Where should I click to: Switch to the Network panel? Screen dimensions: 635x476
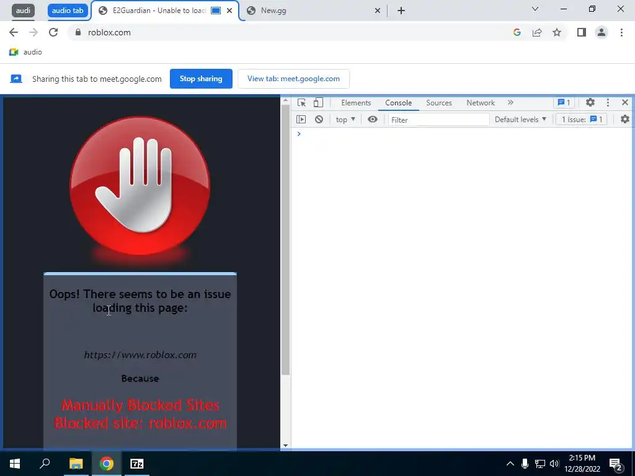click(481, 103)
